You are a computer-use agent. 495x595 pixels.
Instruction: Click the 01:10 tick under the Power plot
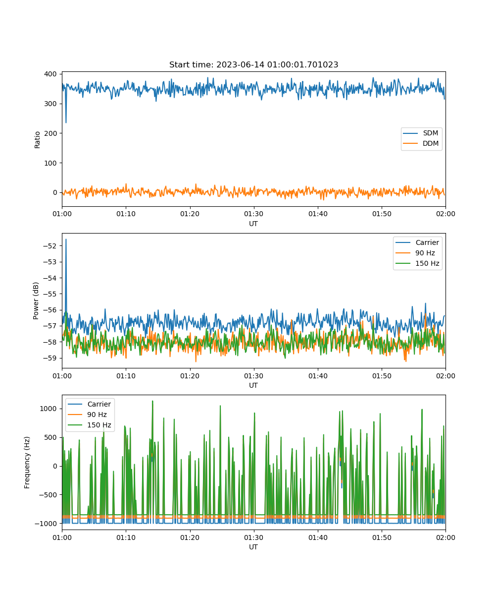coord(126,375)
